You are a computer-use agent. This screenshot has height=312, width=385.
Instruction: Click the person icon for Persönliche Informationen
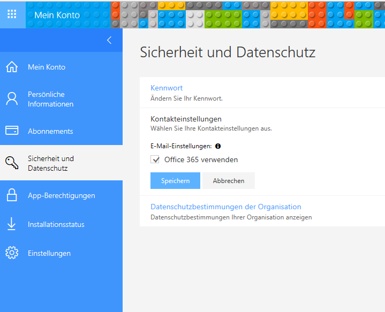tap(12, 99)
